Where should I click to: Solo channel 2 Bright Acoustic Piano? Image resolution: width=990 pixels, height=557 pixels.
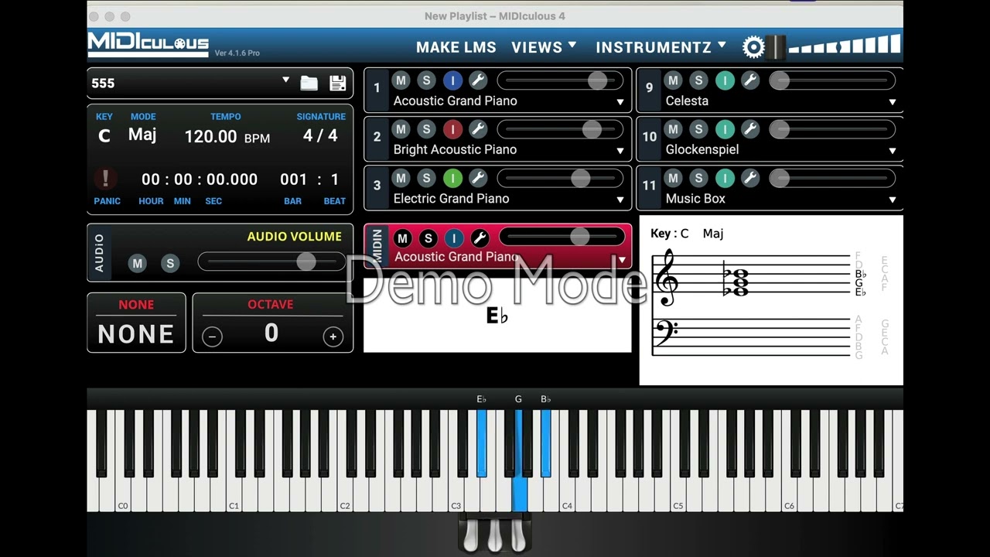[426, 129]
